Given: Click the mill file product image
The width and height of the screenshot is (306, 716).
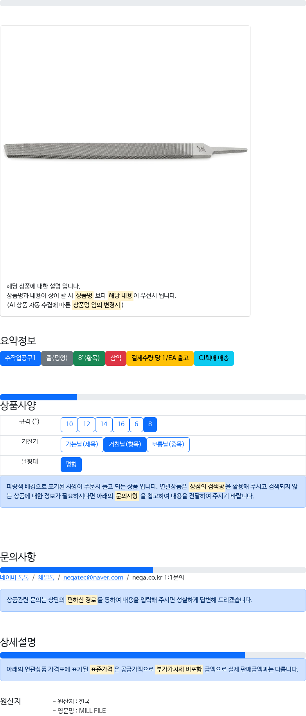Looking at the screenshot, I should pos(125,151).
